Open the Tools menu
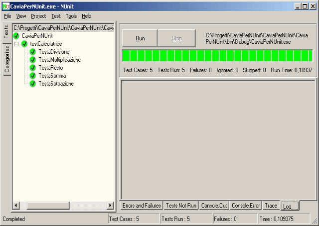This screenshot has height=226, width=319. tap(71, 16)
